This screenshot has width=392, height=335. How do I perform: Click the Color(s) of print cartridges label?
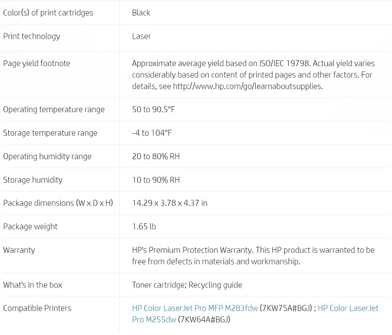click(x=48, y=13)
